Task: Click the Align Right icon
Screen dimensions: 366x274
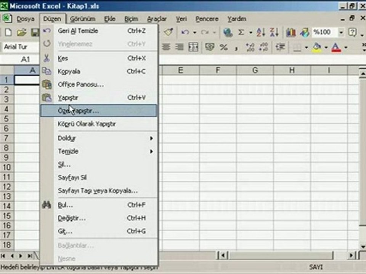Action: pos(179,47)
